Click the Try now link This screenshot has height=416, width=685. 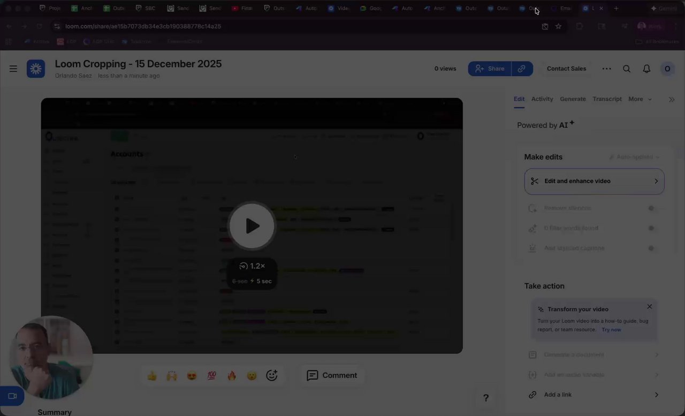(611, 330)
